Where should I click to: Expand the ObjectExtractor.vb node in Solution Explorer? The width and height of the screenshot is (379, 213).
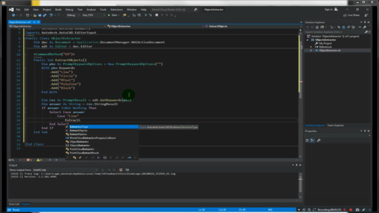[311, 50]
